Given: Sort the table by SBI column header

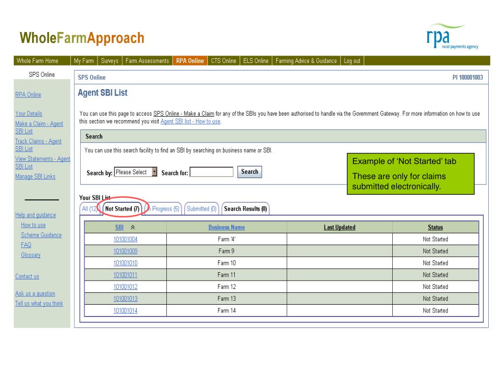Looking at the screenshot, I should 119,227.
